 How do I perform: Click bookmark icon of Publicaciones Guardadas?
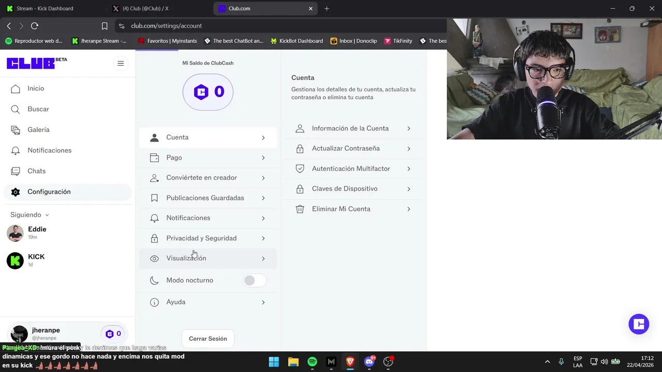[154, 198]
